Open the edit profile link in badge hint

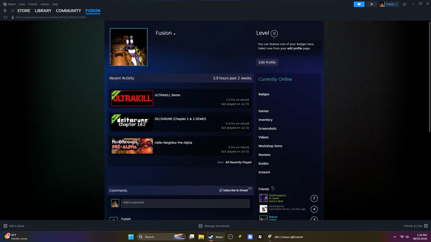click(295, 48)
